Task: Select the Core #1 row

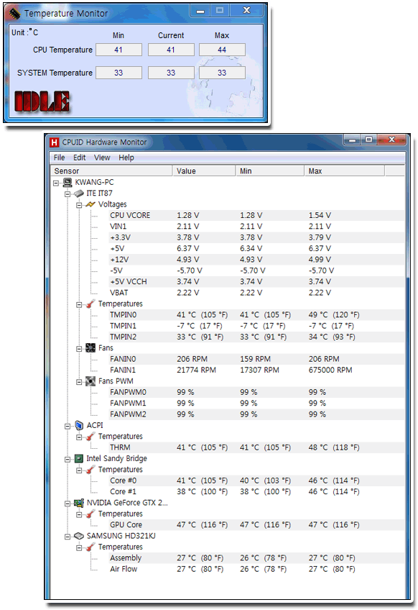Action: (256, 492)
